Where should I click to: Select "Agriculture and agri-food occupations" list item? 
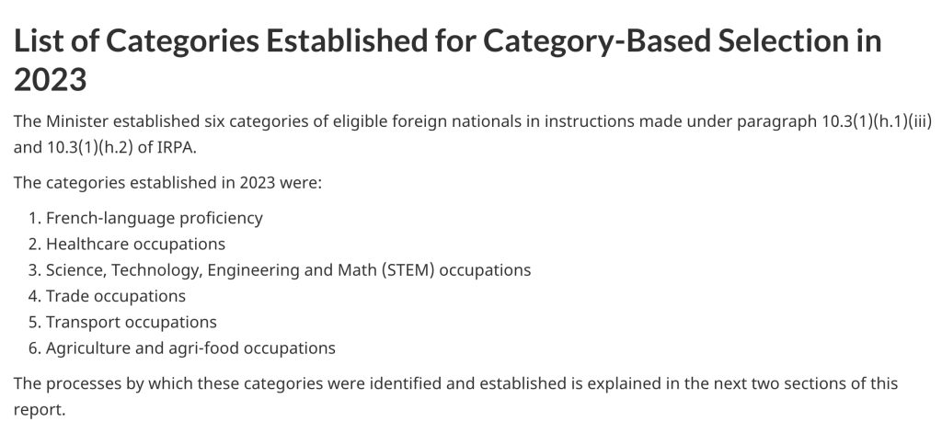(x=190, y=348)
